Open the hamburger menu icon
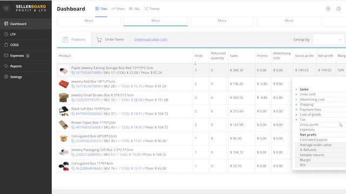The image size is (346, 194). tap(6, 9)
